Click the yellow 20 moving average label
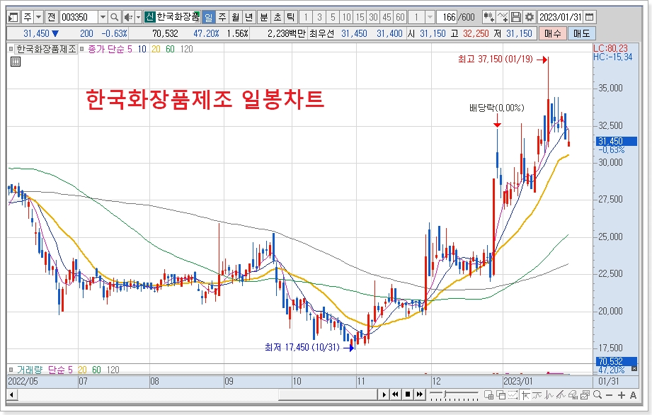Image resolution: width=652 pixels, height=415 pixels. 156,49
